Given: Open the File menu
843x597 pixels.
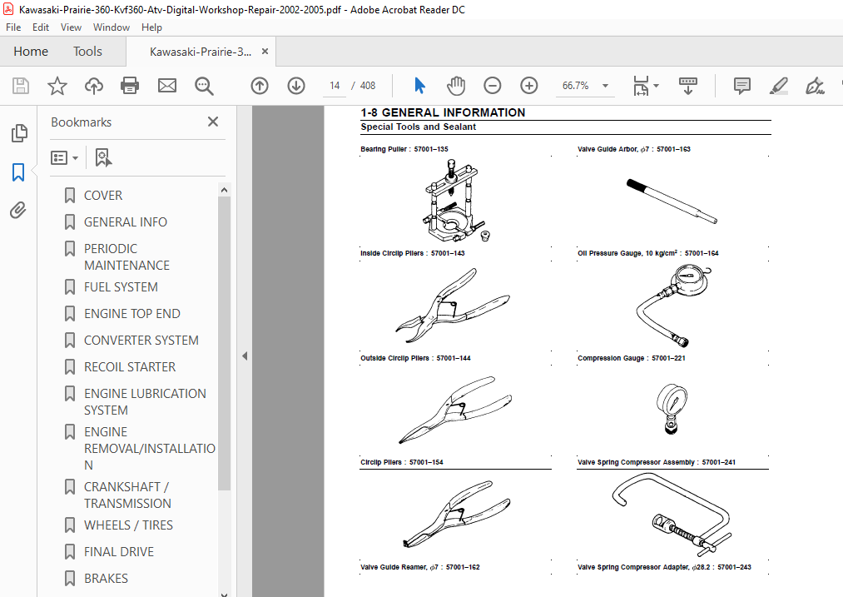Looking at the screenshot, I should pos(13,27).
